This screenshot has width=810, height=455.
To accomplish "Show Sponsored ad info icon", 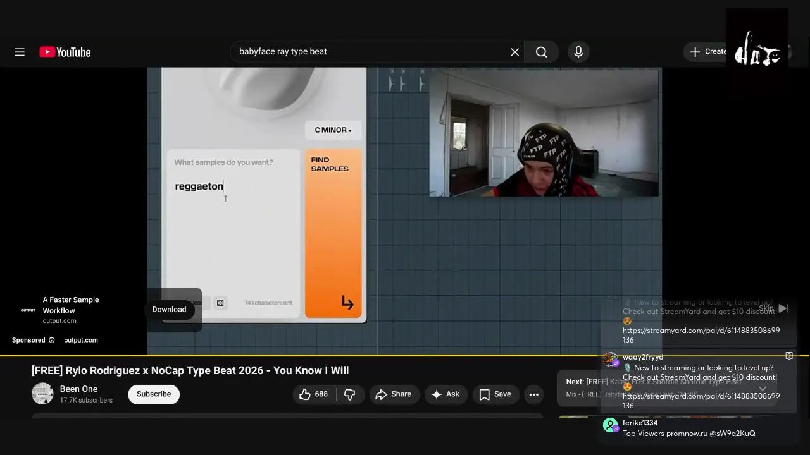I will (x=52, y=340).
